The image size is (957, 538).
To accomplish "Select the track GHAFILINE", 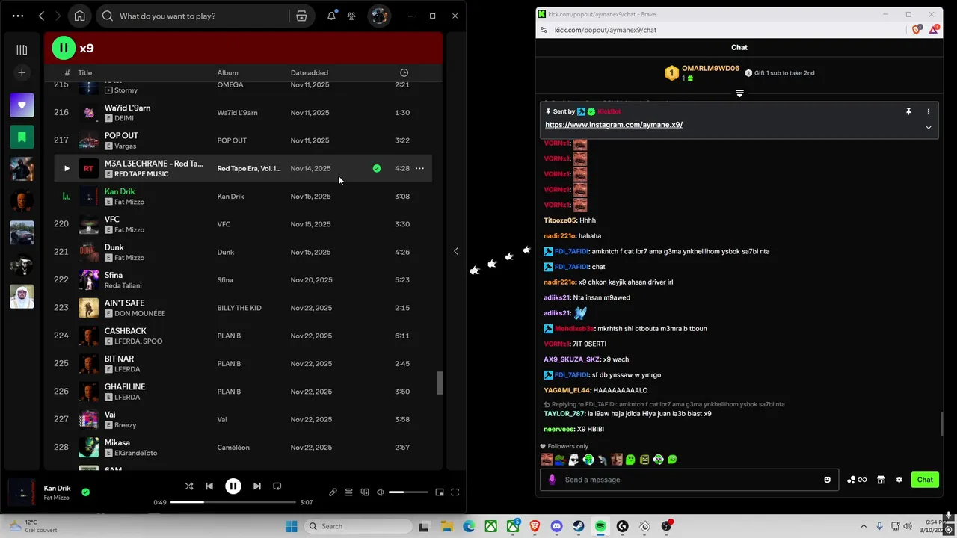I will pos(125,387).
